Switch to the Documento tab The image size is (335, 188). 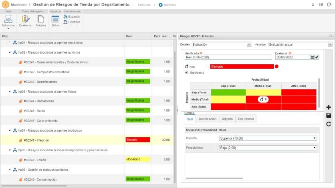(246, 119)
